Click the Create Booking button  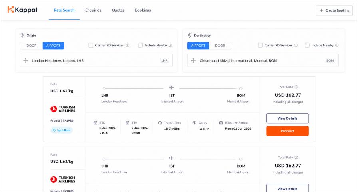tap(334, 10)
